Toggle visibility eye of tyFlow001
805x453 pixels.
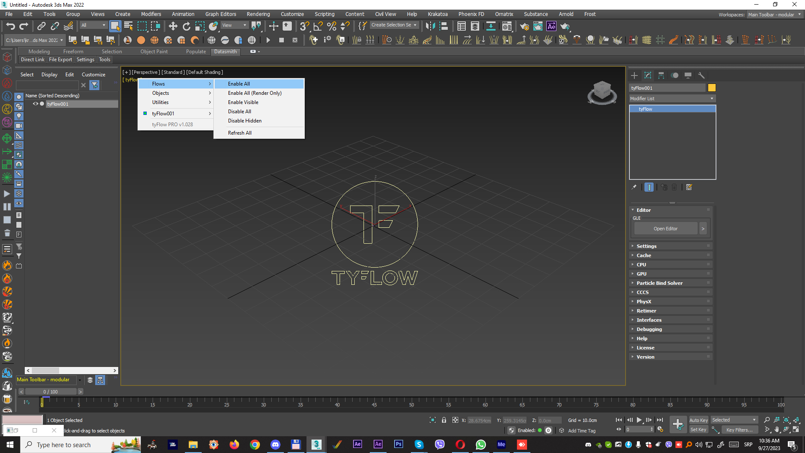click(x=36, y=104)
